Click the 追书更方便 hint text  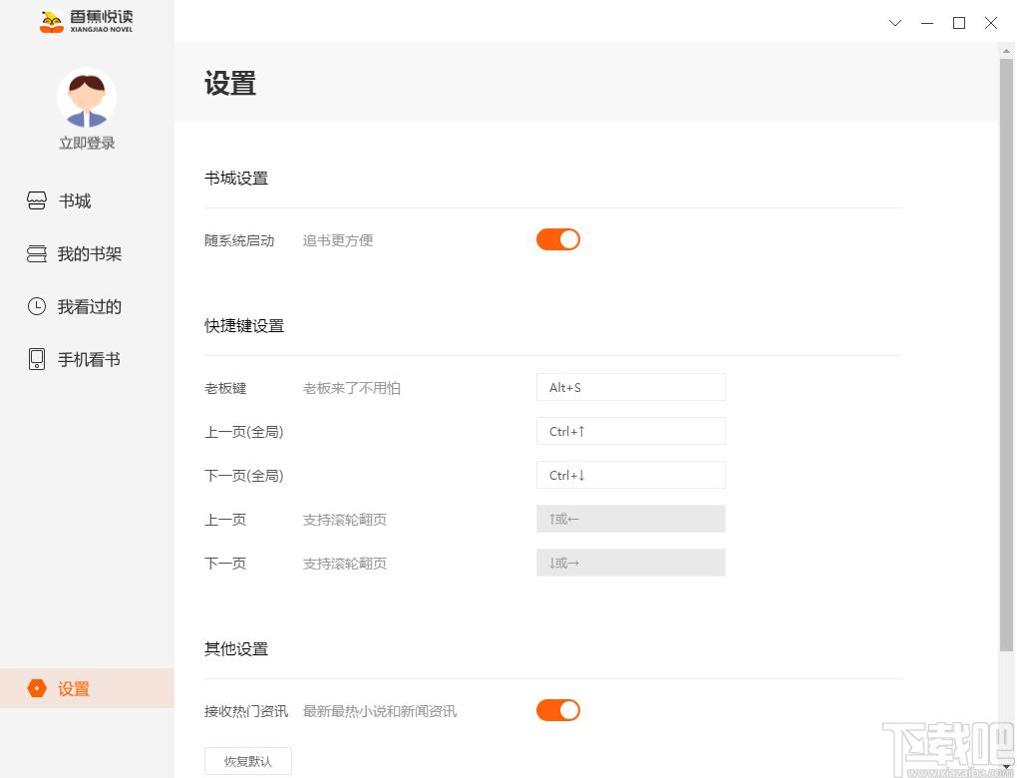(338, 240)
